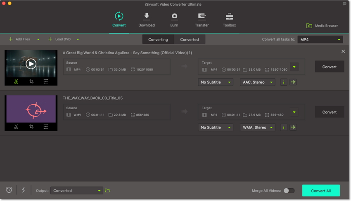The height and width of the screenshot is (201, 351).
Task: Click Convert for THE_WAY_WAY_BACK video
Action: coord(329,112)
